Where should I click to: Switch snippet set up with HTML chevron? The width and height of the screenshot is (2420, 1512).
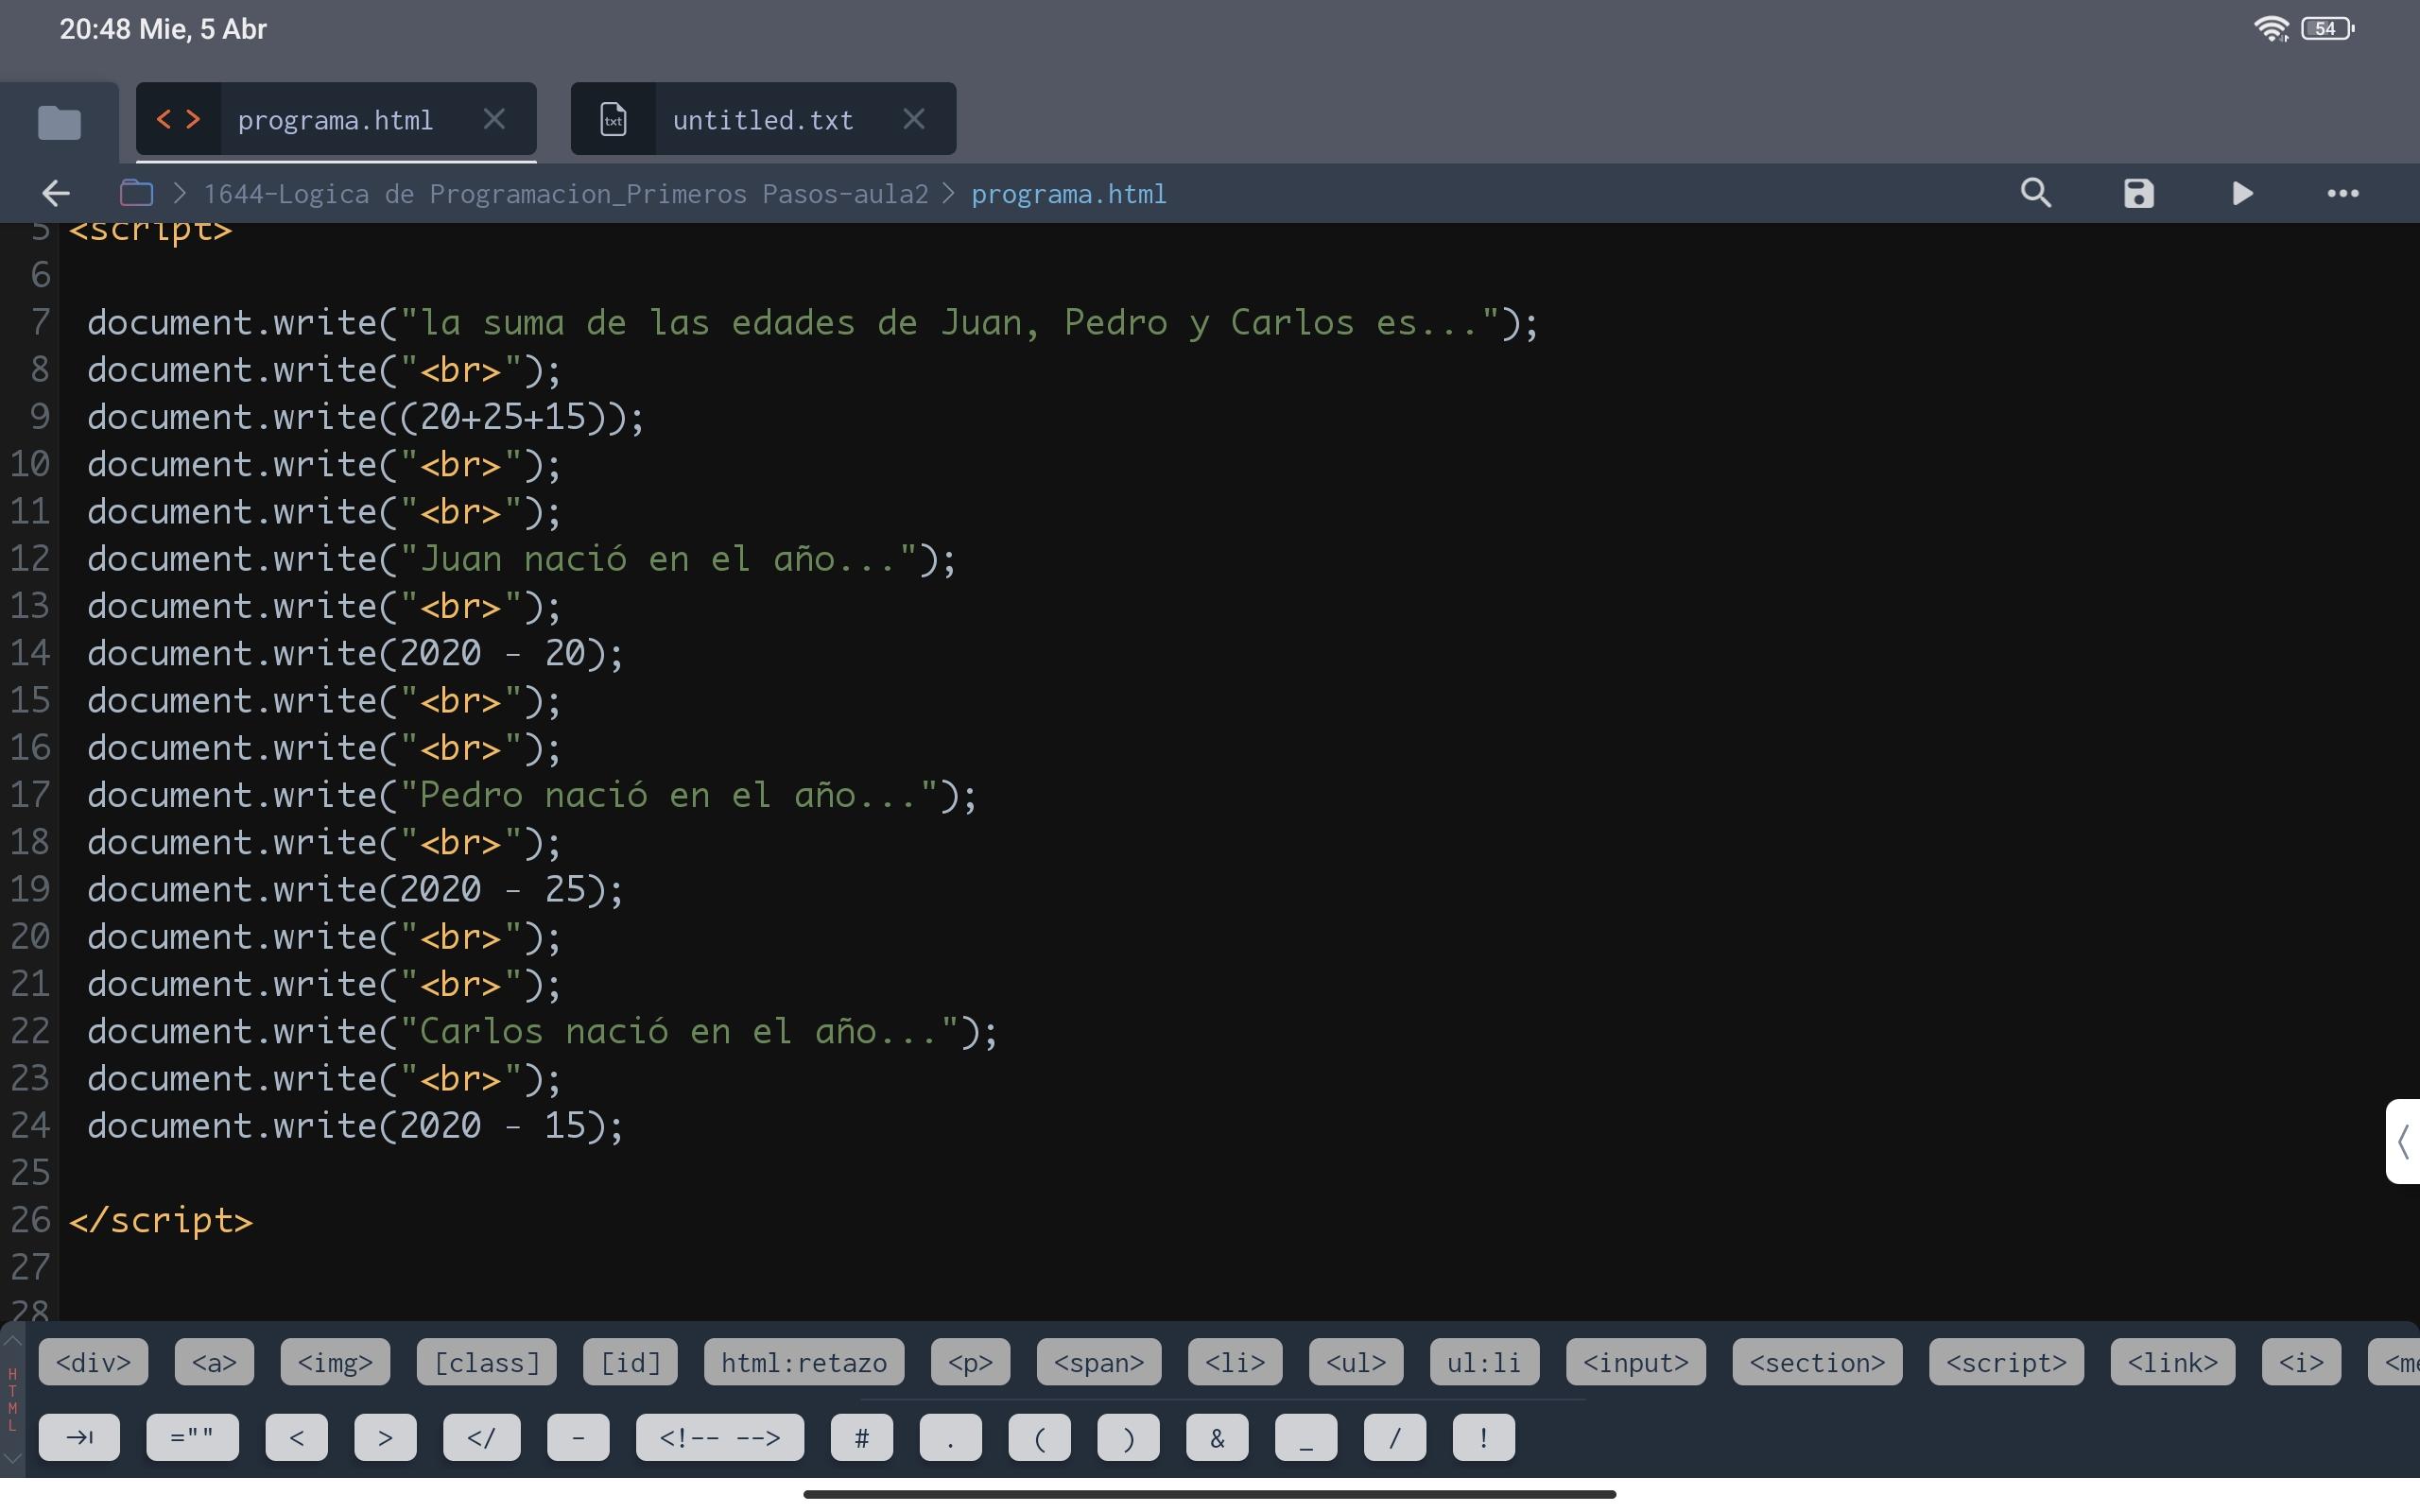coord(12,1340)
